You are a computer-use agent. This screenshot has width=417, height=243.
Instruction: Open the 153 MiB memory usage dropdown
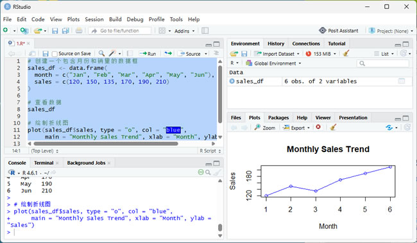(x=321, y=54)
